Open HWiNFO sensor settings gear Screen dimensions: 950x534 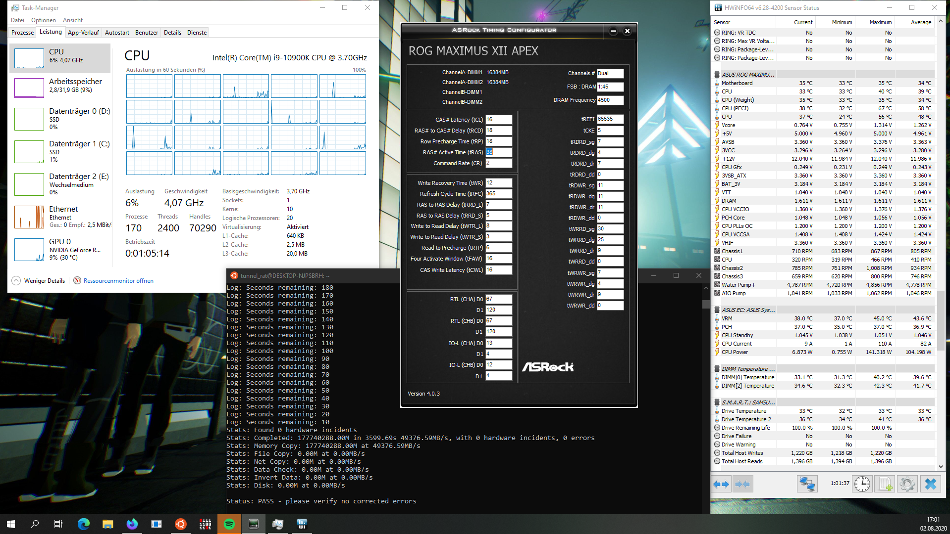pyautogui.click(x=907, y=484)
